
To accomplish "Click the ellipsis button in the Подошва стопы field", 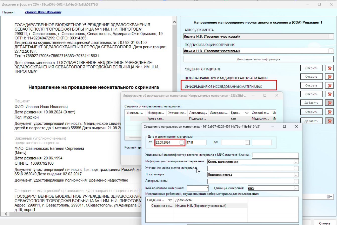I will [296, 175].
